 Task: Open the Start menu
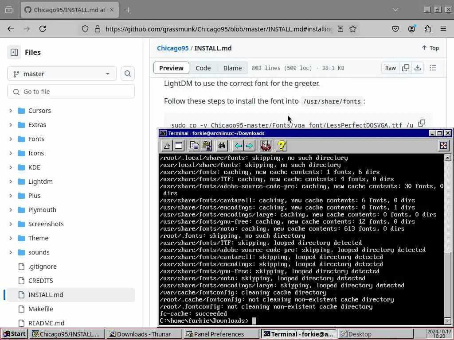coord(15,334)
